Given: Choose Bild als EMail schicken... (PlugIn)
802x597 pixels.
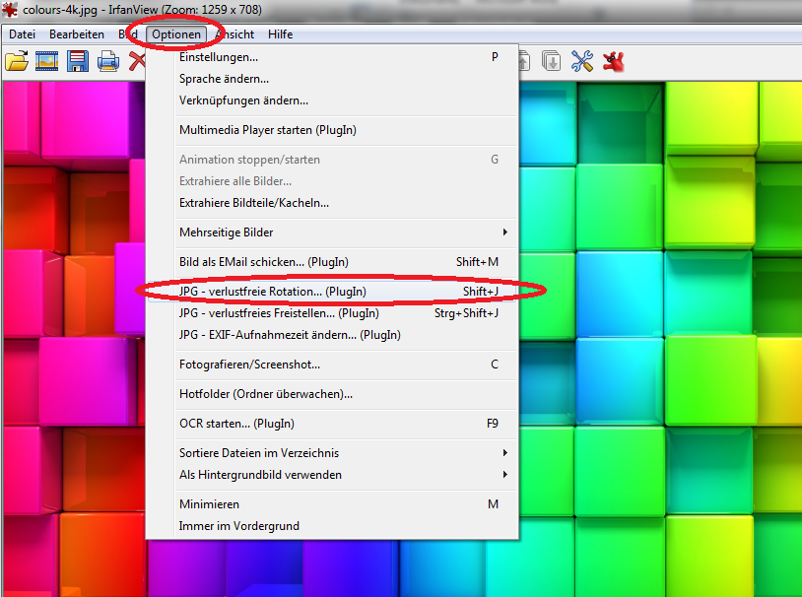Looking at the screenshot, I should point(332,262).
